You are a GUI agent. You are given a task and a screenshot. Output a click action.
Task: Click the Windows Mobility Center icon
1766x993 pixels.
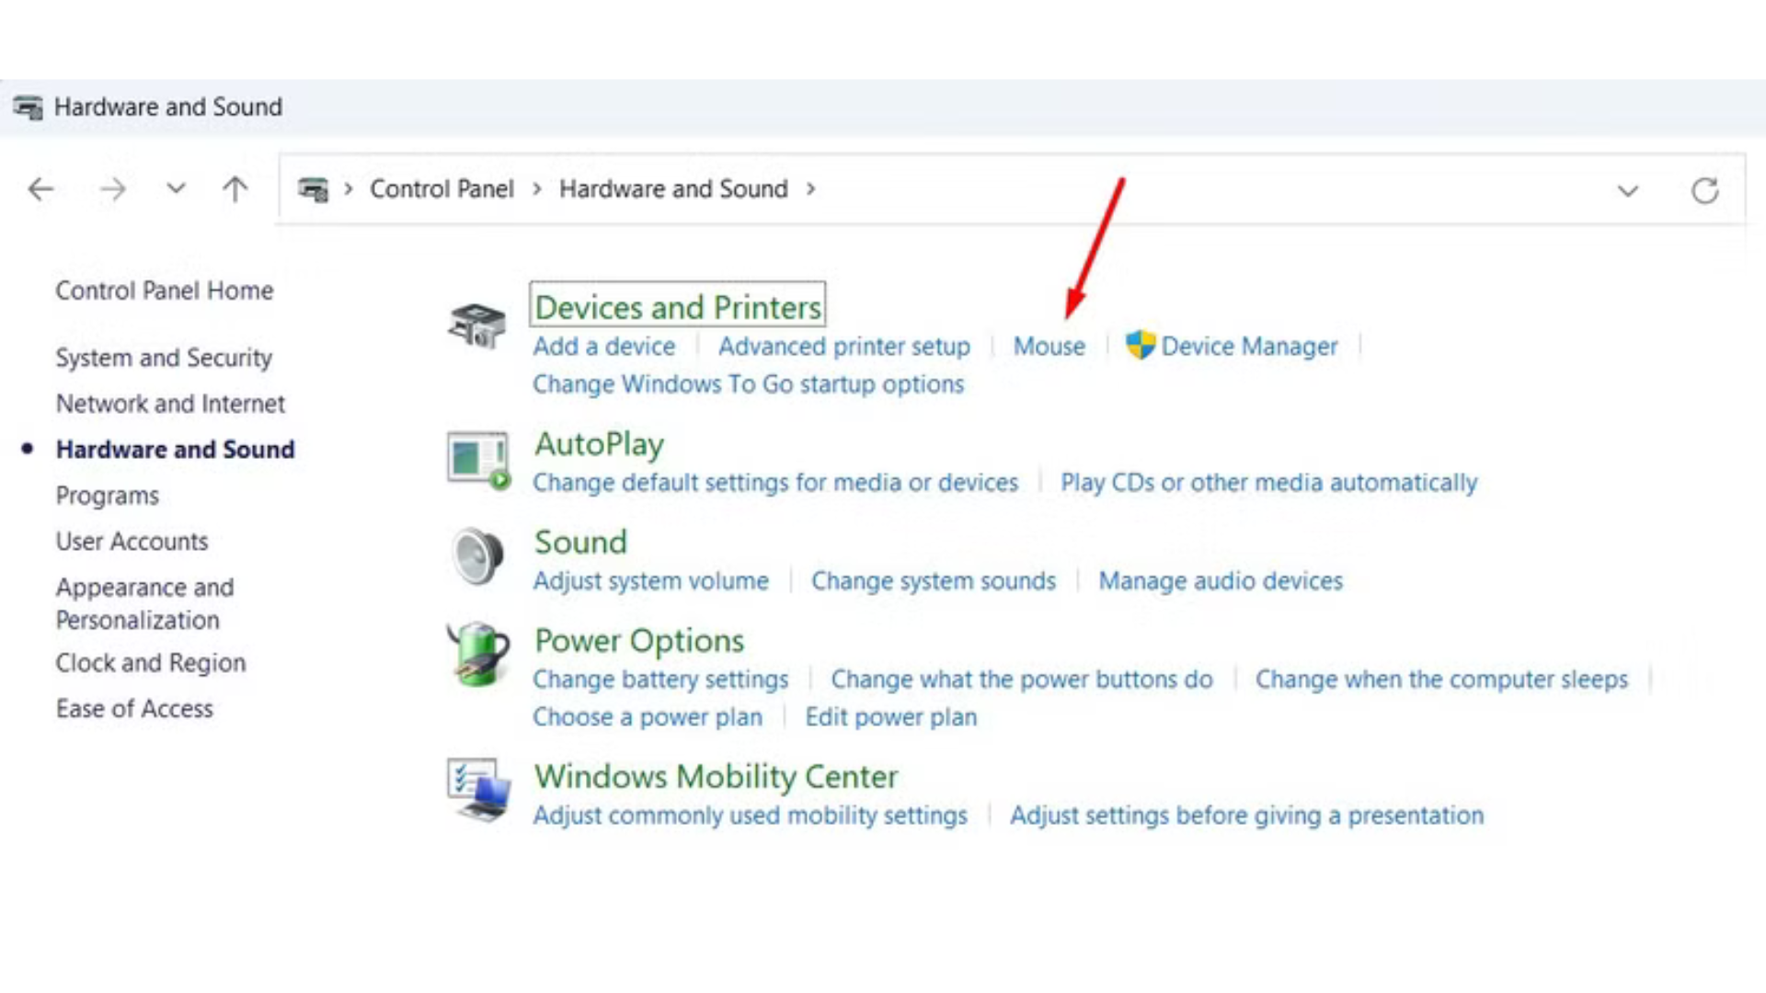coord(477,790)
